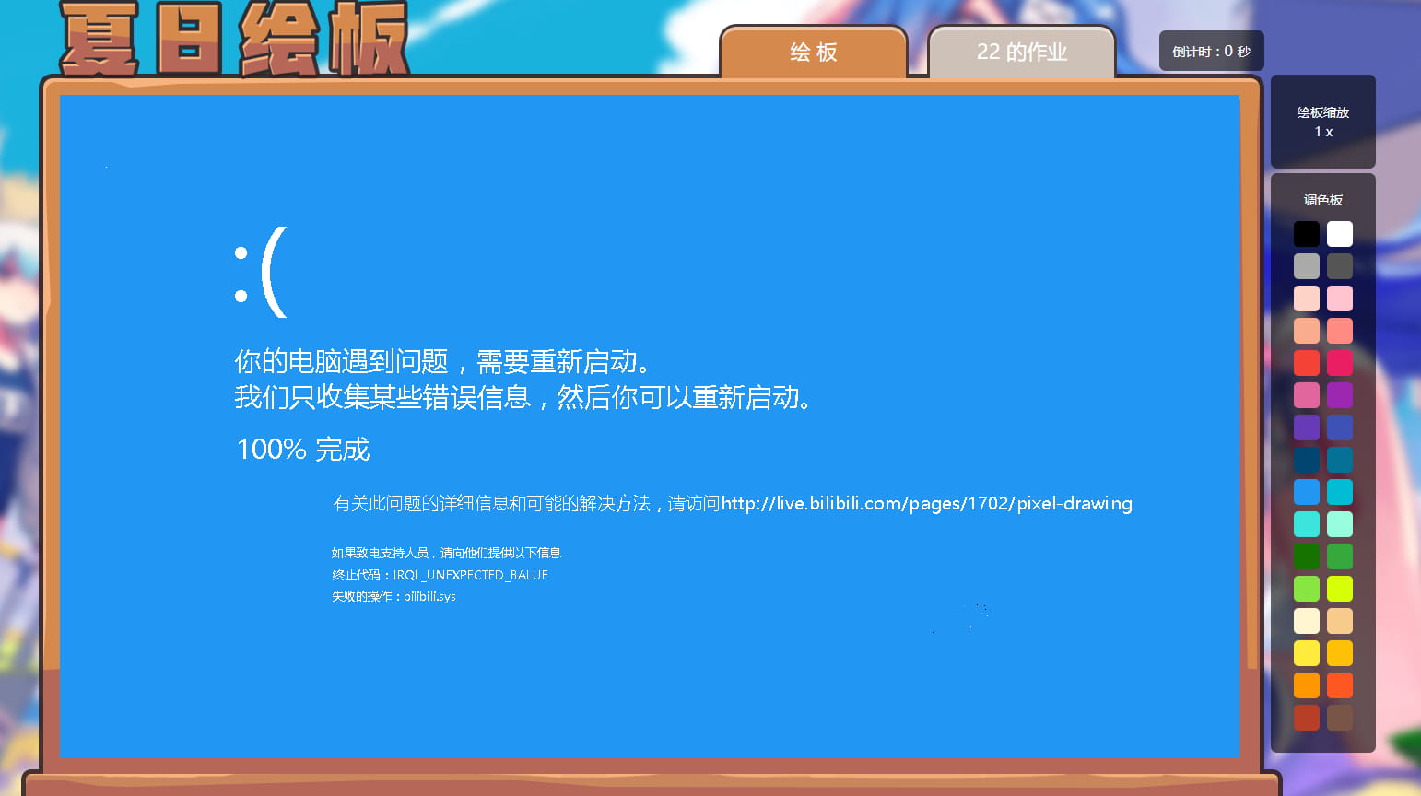Select the bright yellow swatch
Image resolution: width=1421 pixels, height=796 pixels.
tap(1307, 653)
